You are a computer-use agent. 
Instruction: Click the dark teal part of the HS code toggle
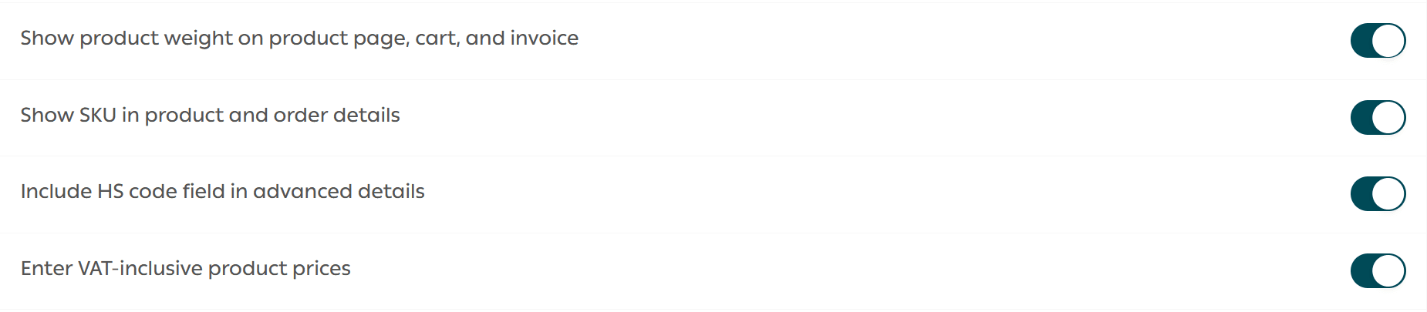coord(1362,194)
